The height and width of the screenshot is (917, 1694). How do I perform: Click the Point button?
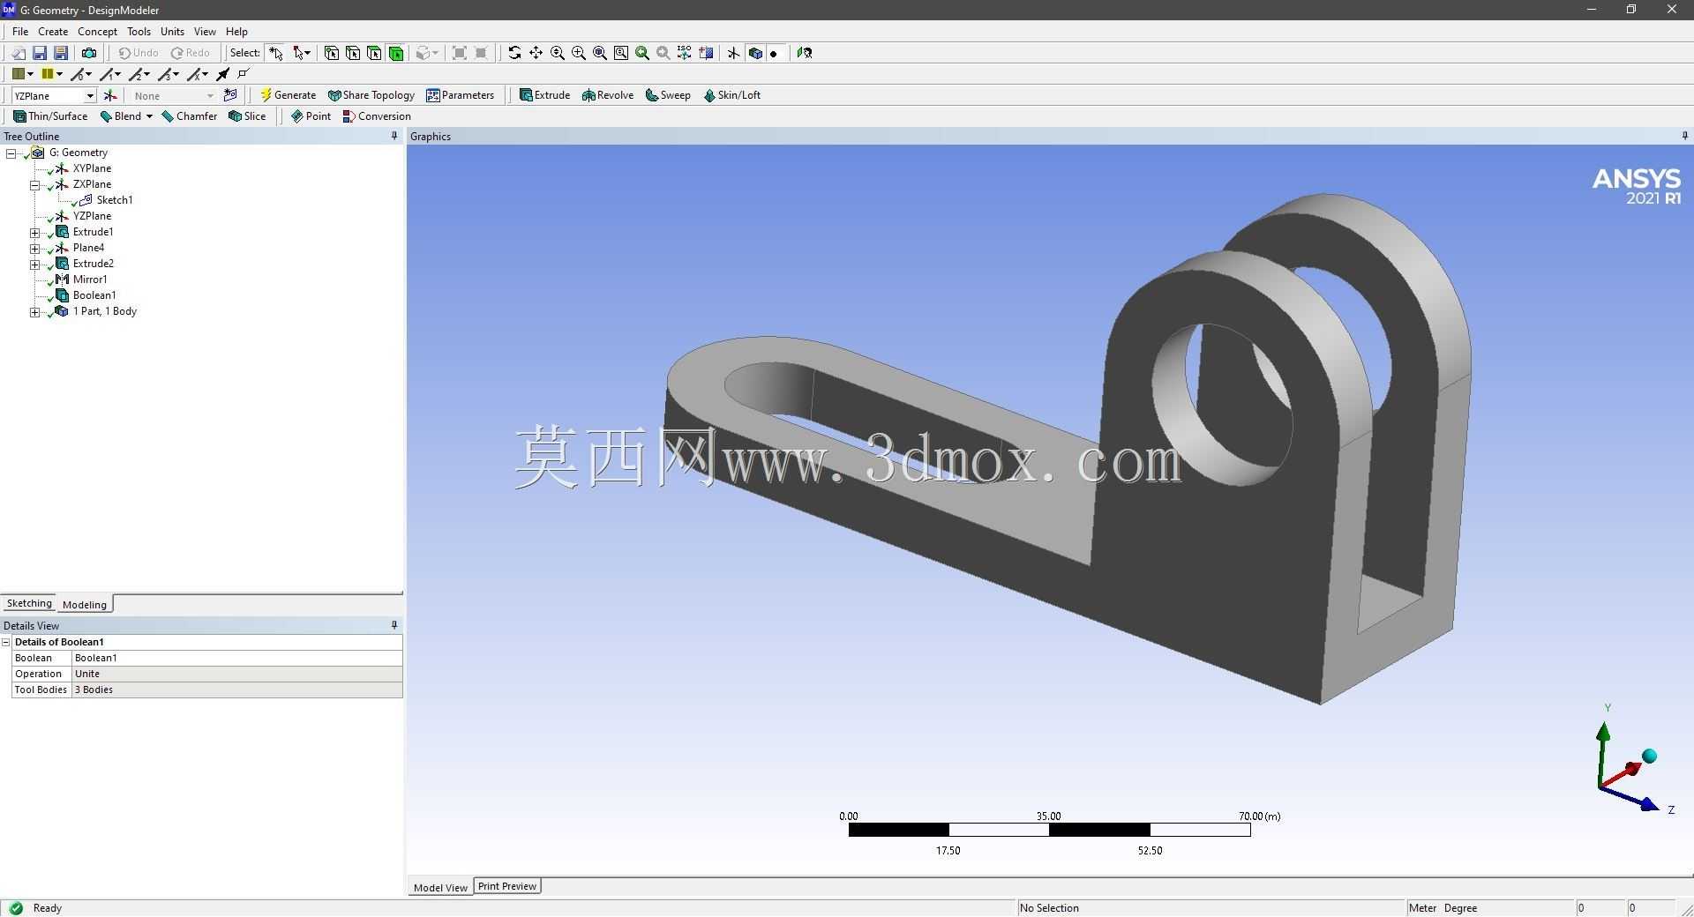[311, 116]
